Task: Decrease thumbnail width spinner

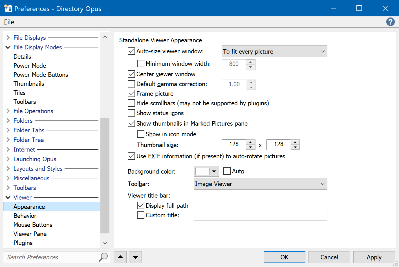Action: (x=250, y=147)
